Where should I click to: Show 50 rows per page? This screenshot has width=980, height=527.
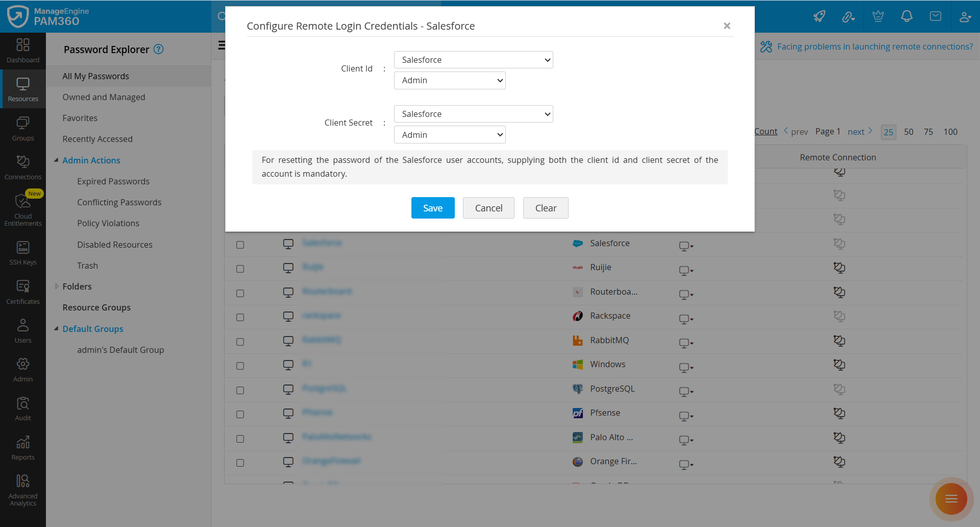[909, 132]
